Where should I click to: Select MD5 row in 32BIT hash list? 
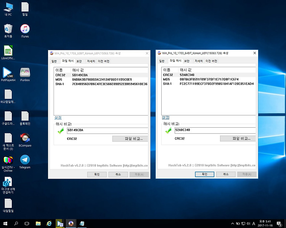click(101, 80)
